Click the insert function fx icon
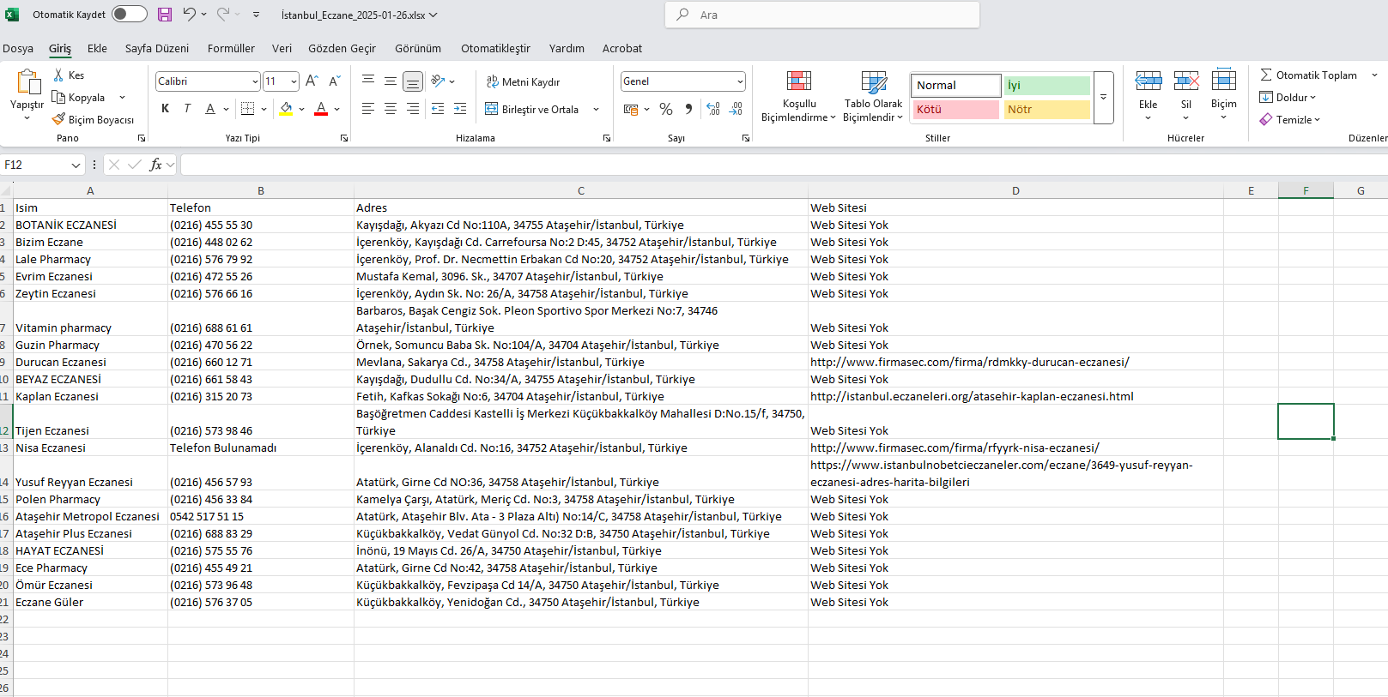Viewport: 1388px width, 697px height. [x=155, y=165]
